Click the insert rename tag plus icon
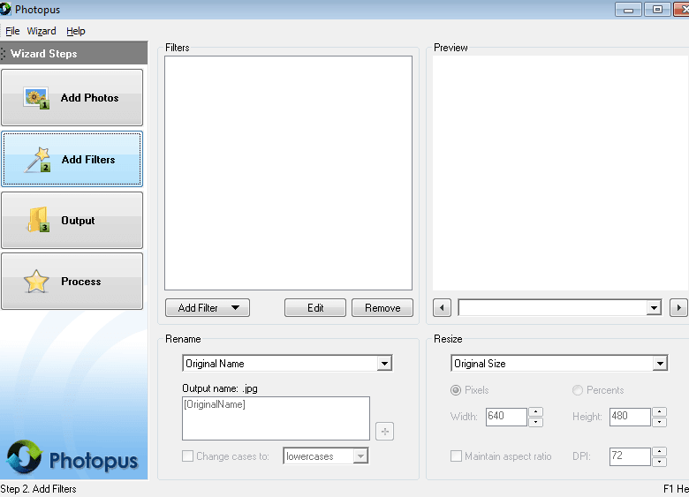689x497 pixels. (x=384, y=431)
